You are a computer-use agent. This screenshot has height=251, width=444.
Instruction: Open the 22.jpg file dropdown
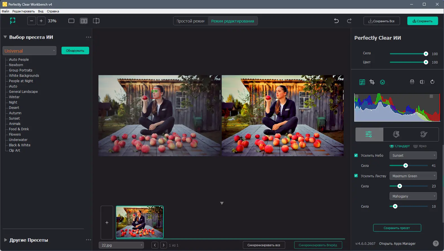(x=121, y=245)
